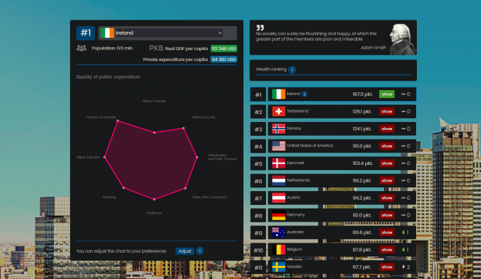The width and height of the screenshot is (481, 279).
Task: Toggle show for Switzerland
Action: (x=386, y=111)
